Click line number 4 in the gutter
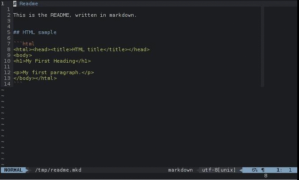 [9, 26]
